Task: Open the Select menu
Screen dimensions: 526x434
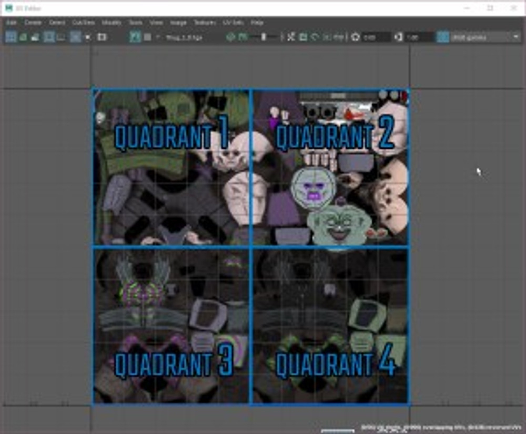Action: point(57,23)
